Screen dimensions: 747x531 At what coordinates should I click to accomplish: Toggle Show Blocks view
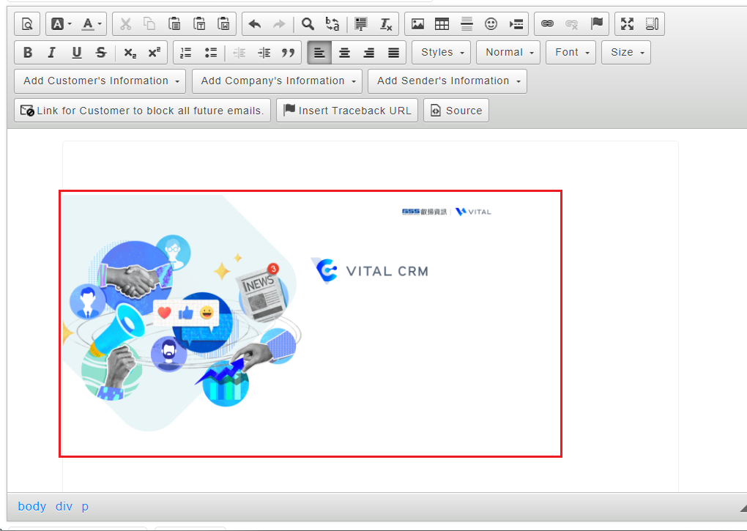point(653,24)
